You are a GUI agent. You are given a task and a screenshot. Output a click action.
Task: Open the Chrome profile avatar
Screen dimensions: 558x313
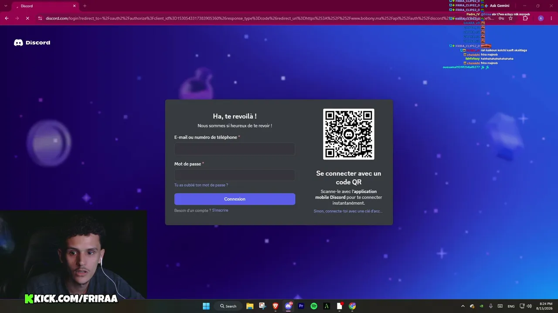point(541,18)
